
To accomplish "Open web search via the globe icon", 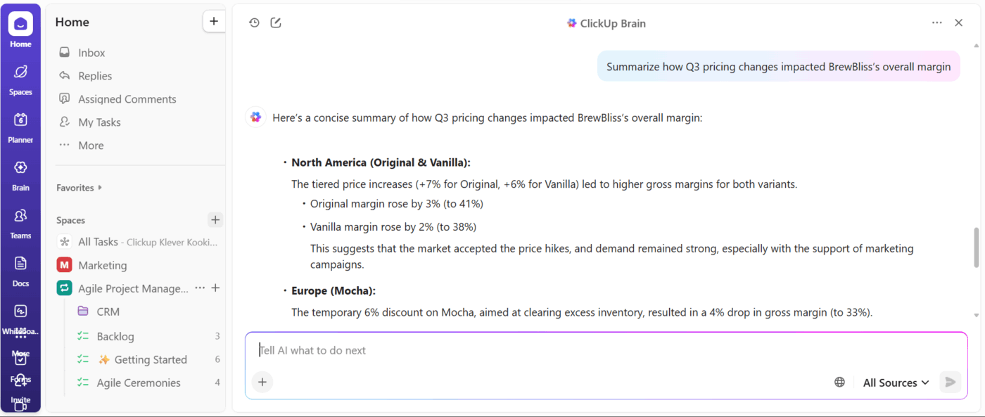I will (x=839, y=382).
